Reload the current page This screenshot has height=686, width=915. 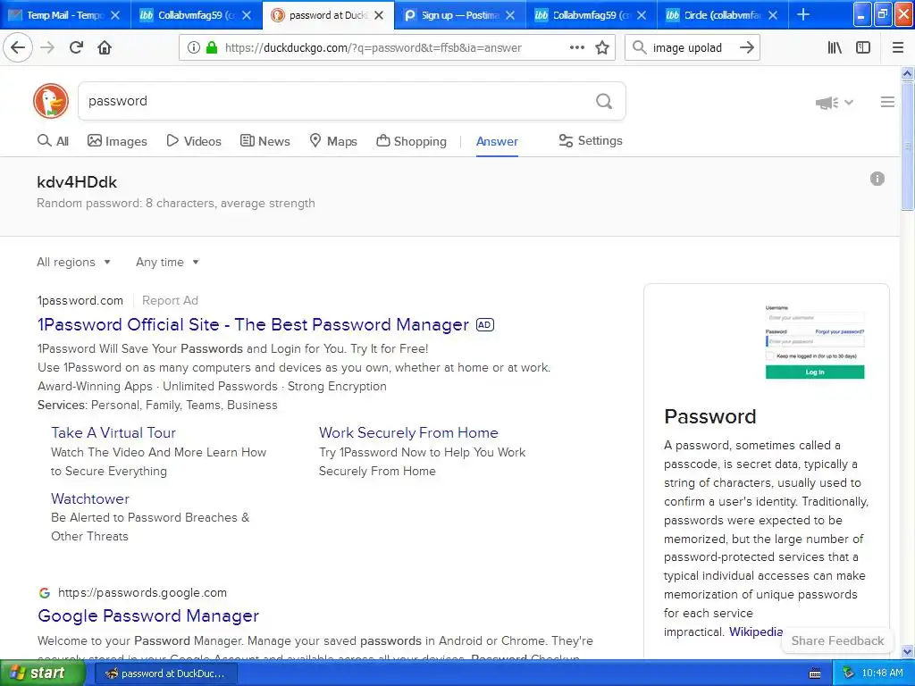(77, 47)
